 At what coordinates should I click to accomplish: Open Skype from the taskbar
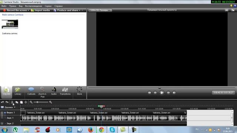(112, 130)
